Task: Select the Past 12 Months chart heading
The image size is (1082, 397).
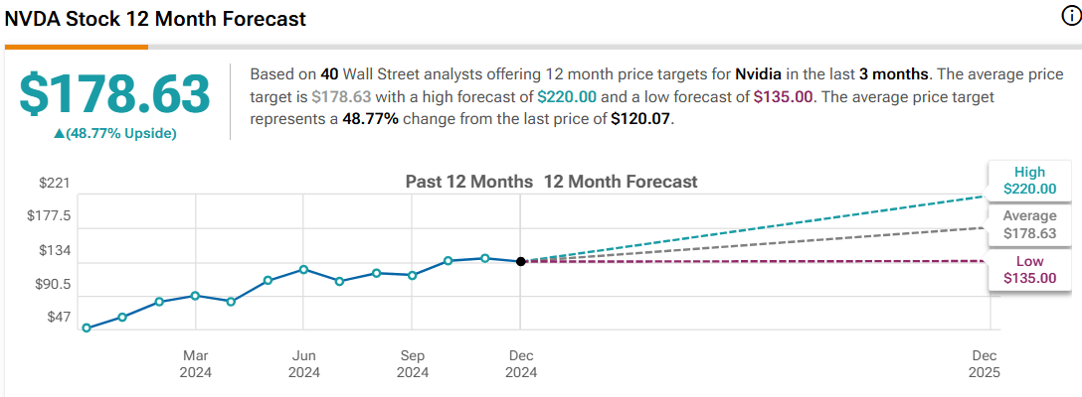Action: [x=469, y=182]
